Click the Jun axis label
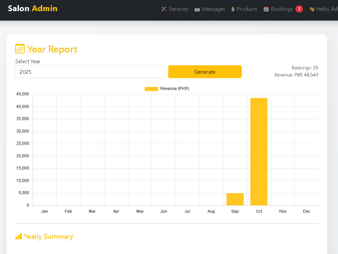Screen dimensions: 338x254 (x=164, y=211)
